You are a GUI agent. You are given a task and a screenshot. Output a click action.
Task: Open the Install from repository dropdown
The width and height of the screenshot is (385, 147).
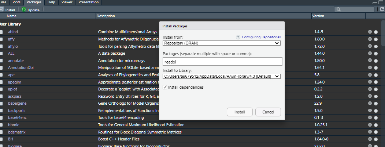pyautogui.click(x=222, y=43)
